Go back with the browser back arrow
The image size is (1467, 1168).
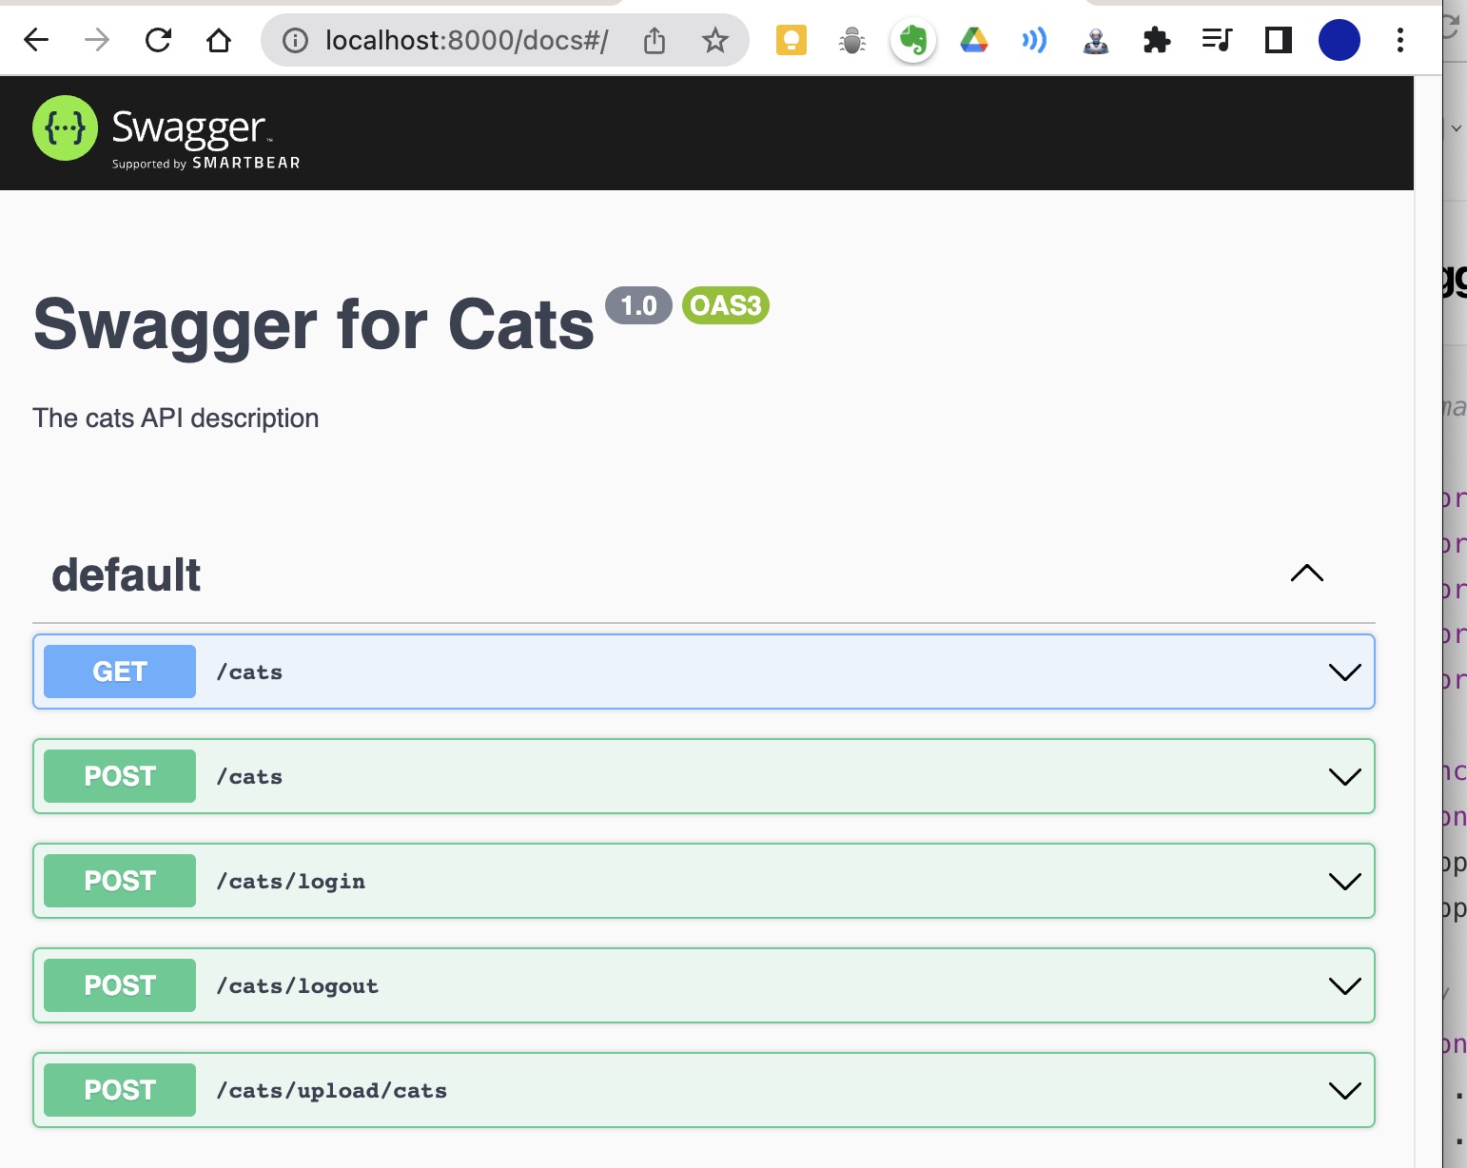pyautogui.click(x=36, y=40)
